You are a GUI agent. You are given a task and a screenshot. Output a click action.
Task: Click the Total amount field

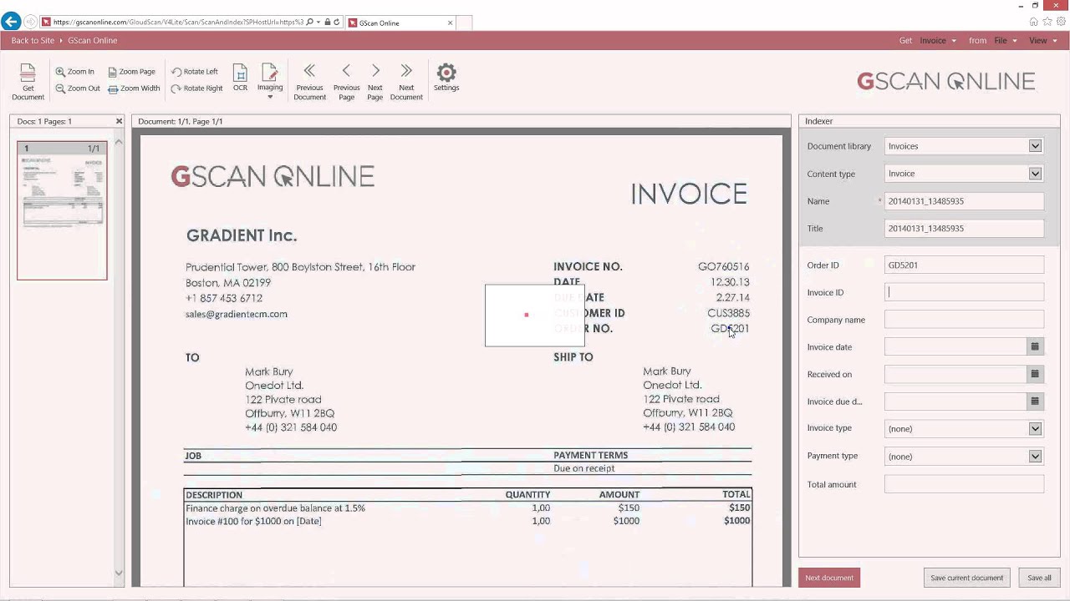pyautogui.click(x=964, y=484)
